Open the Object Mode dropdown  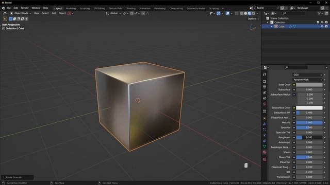point(21,13)
